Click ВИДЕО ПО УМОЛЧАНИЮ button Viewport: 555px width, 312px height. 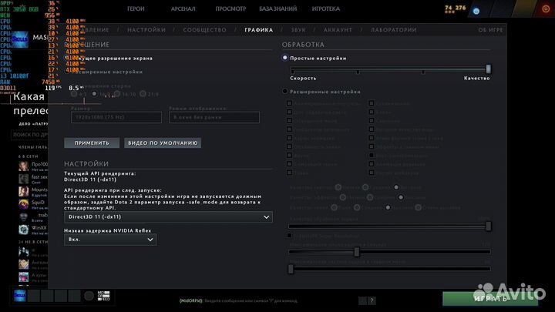[163, 143]
